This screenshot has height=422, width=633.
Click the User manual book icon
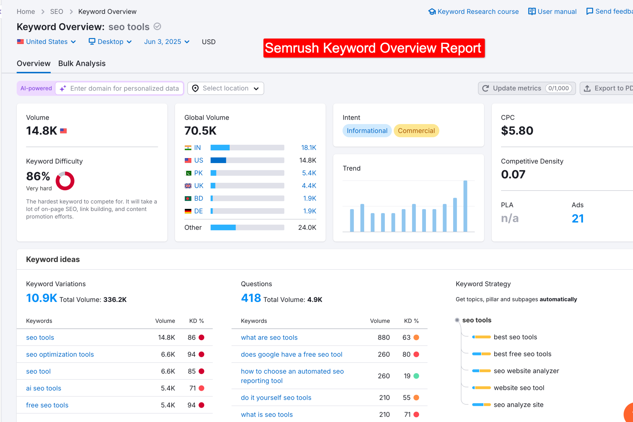click(532, 11)
